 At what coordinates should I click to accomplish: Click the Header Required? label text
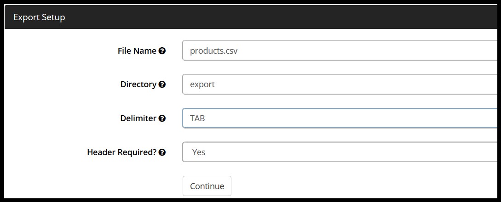[x=122, y=152]
